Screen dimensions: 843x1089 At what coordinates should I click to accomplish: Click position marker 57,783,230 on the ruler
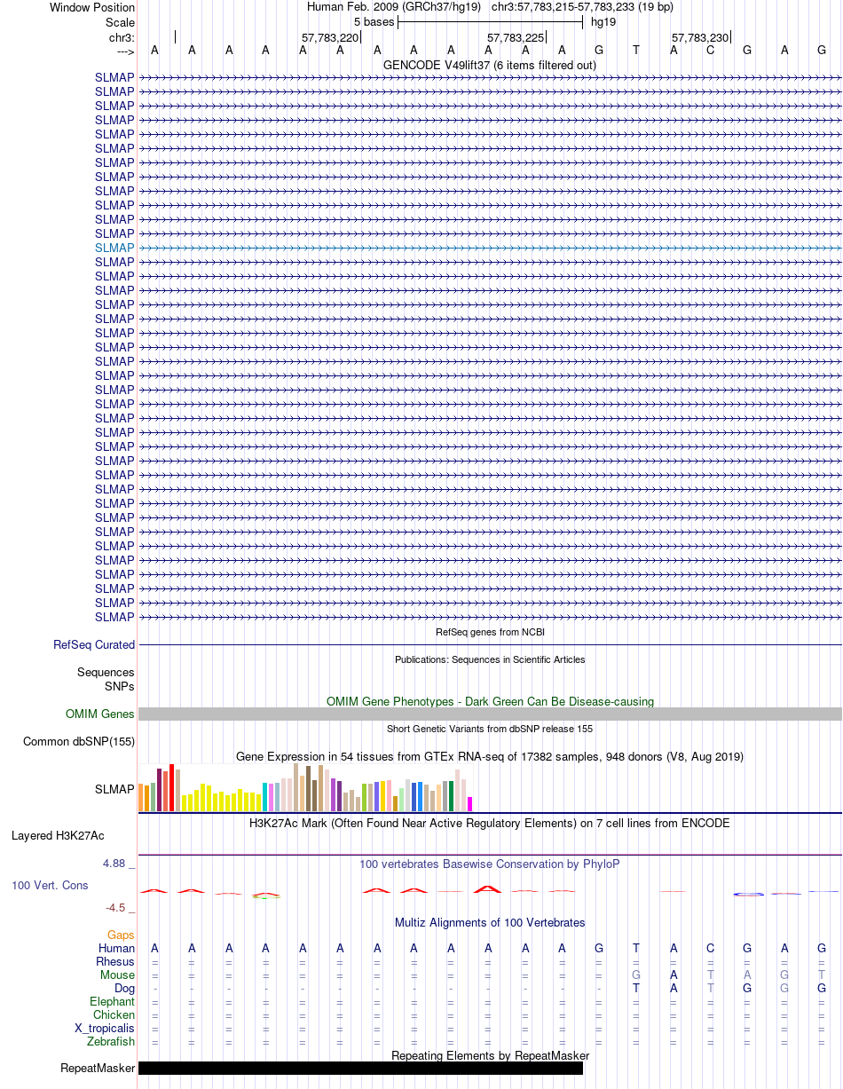(700, 37)
